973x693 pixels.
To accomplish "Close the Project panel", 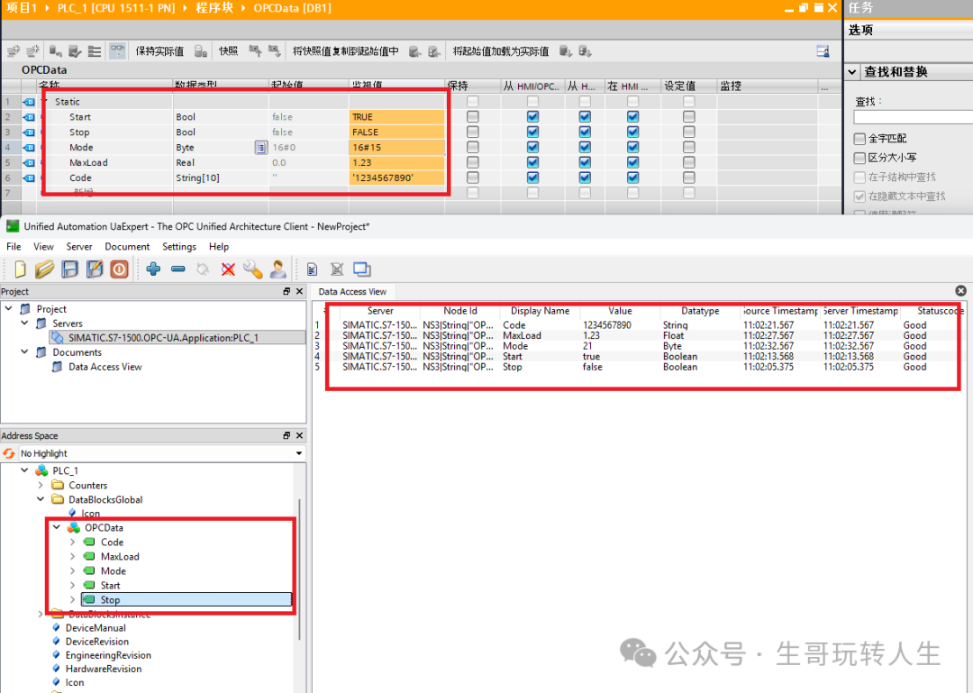I will coord(299,291).
